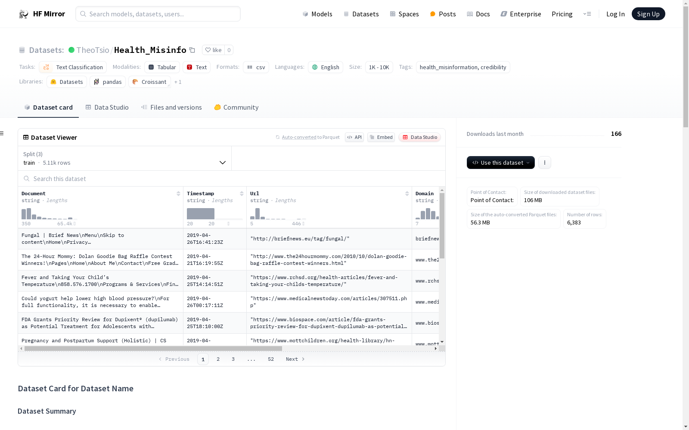This screenshot has height=430, width=689.
Task: Click the Fever and Taking Your Child's document cell
Action: 100,281
